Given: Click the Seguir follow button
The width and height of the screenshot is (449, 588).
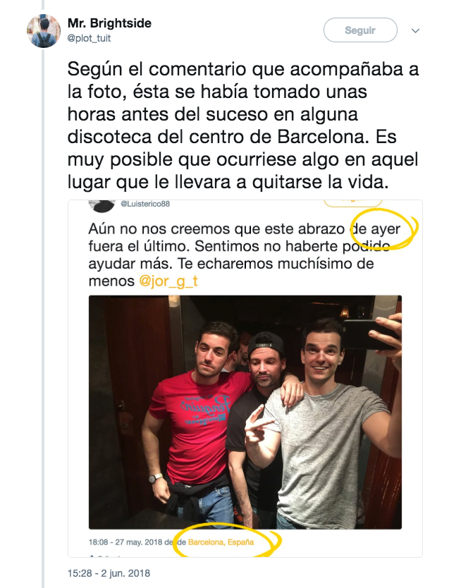Looking at the screenshot, I should click(x=360, y=30).
